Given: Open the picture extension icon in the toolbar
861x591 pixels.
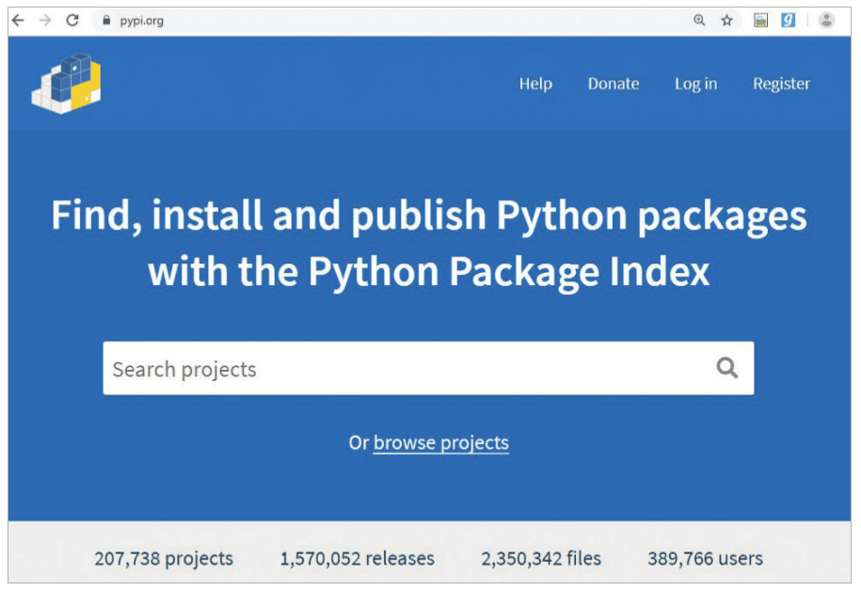Looking at the screenshot, I should (760, 20).
